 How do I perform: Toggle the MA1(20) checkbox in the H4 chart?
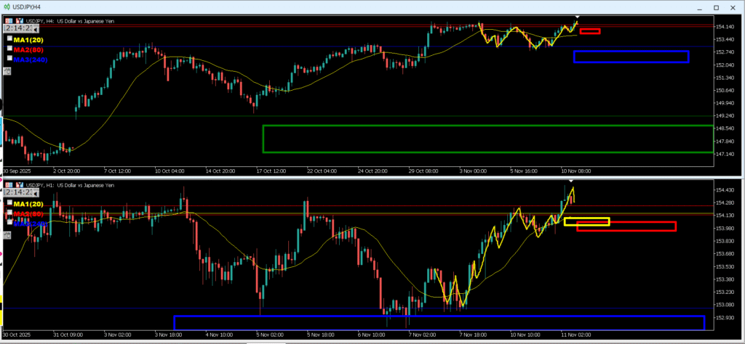point(10,38)
